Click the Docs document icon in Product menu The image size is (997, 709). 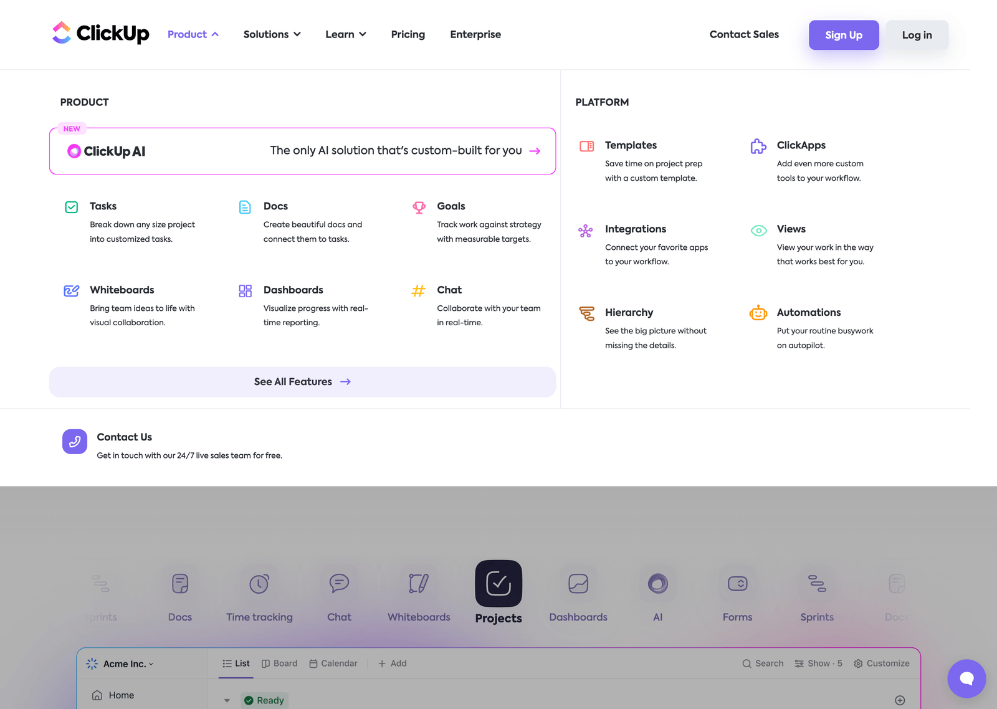(245, 207)
